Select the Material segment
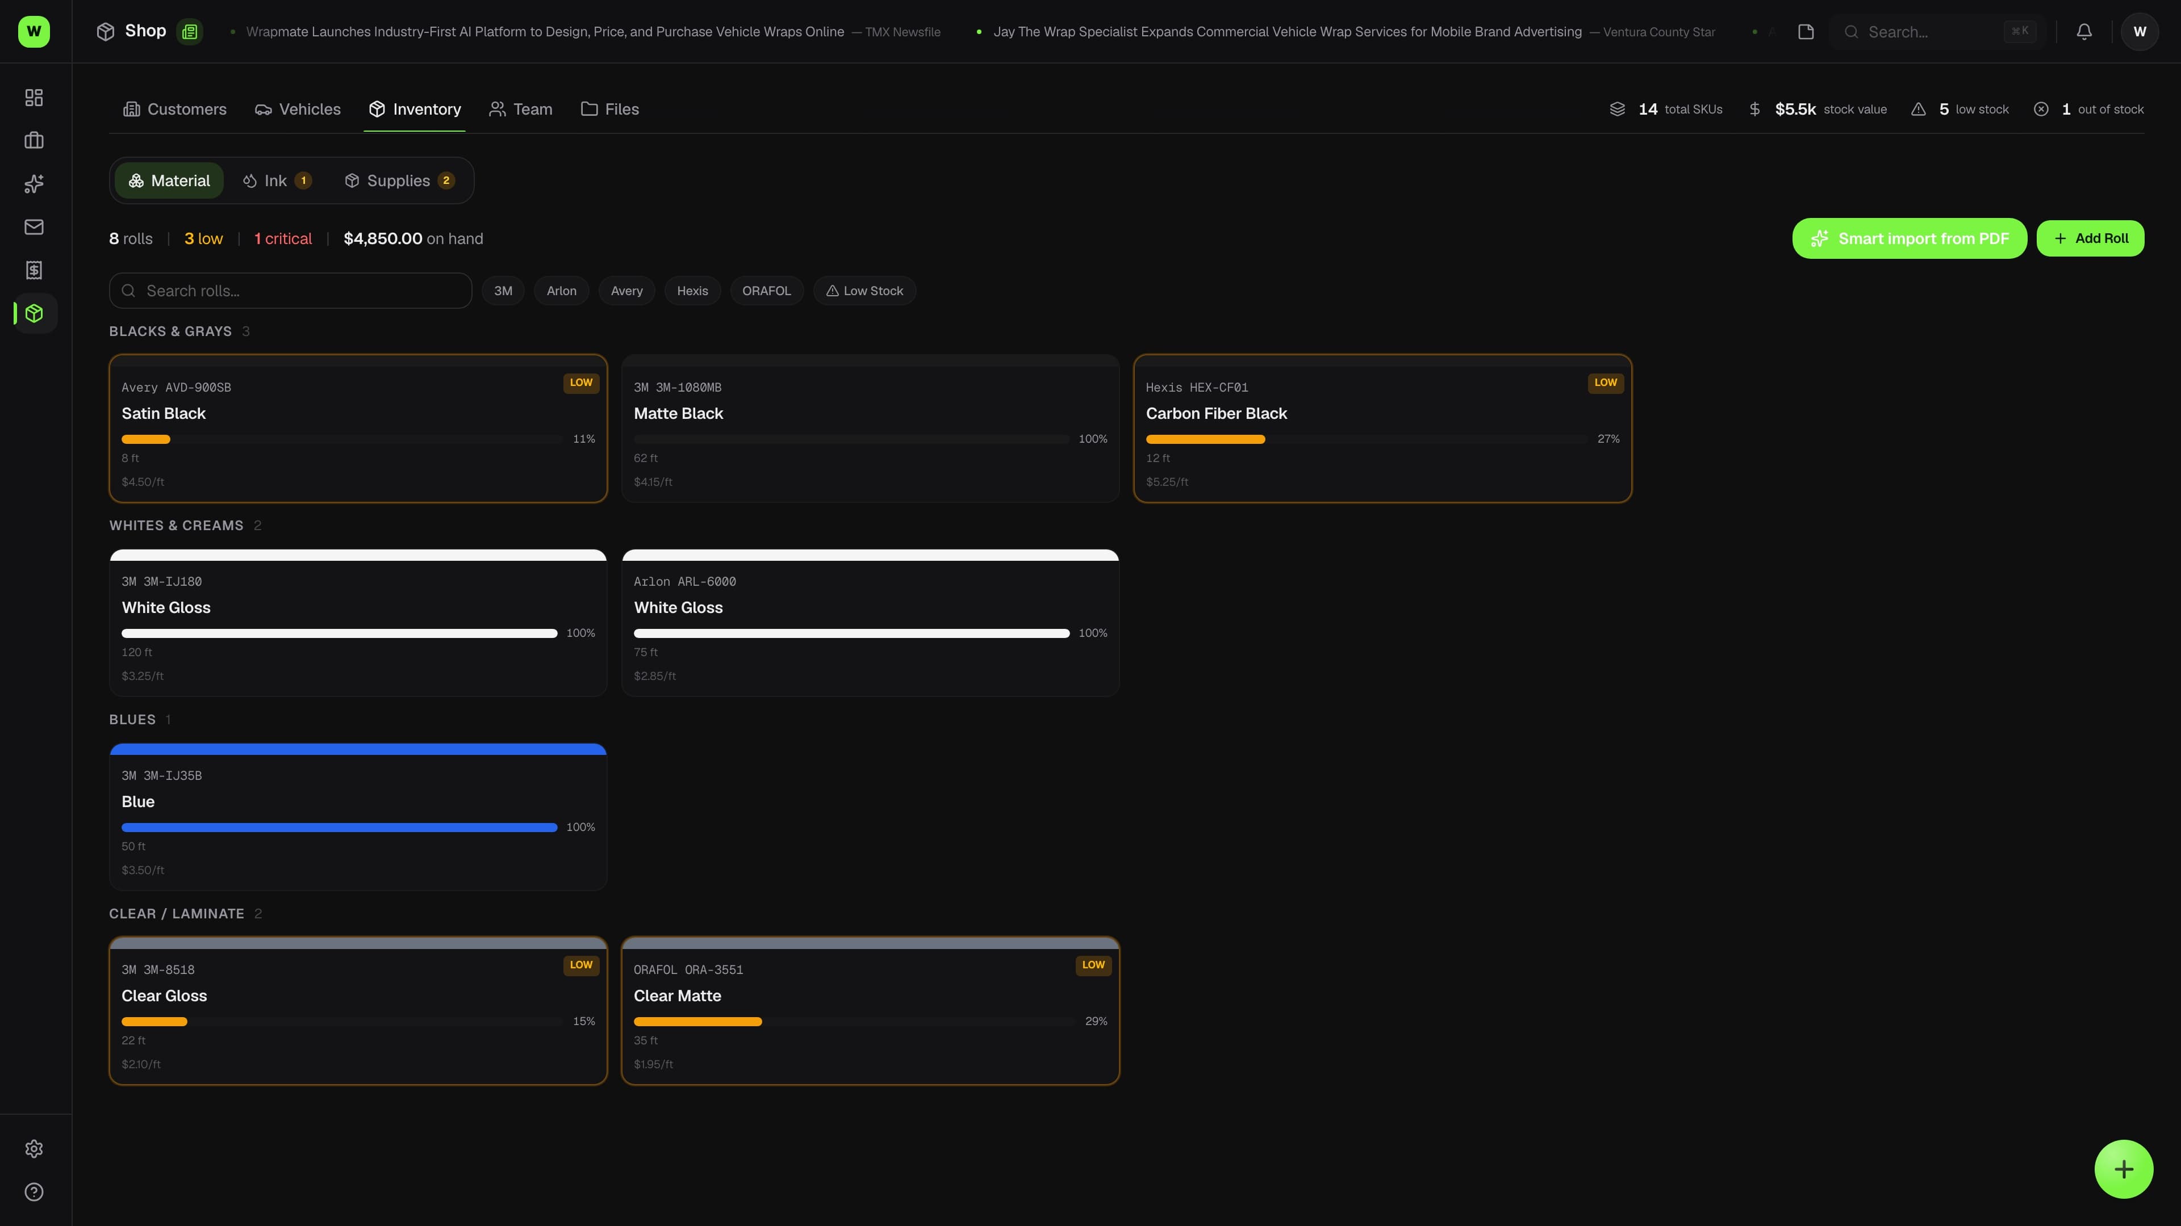 tap(169, 180)
